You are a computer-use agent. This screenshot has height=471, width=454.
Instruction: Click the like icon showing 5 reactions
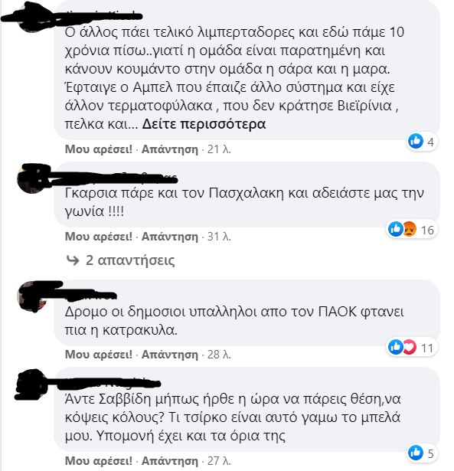click(416, 453)
